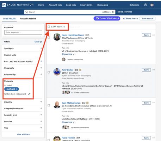The image size is (161, 141).
Task: Click the magnifier search icon
Action: (27, 12)
